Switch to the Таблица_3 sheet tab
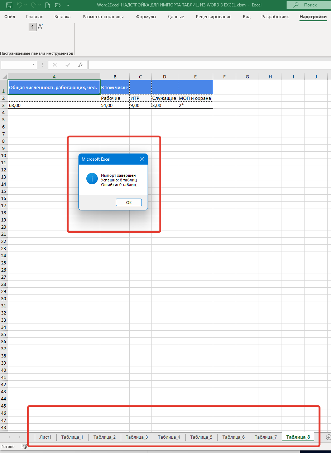 (x=136, y=437)
